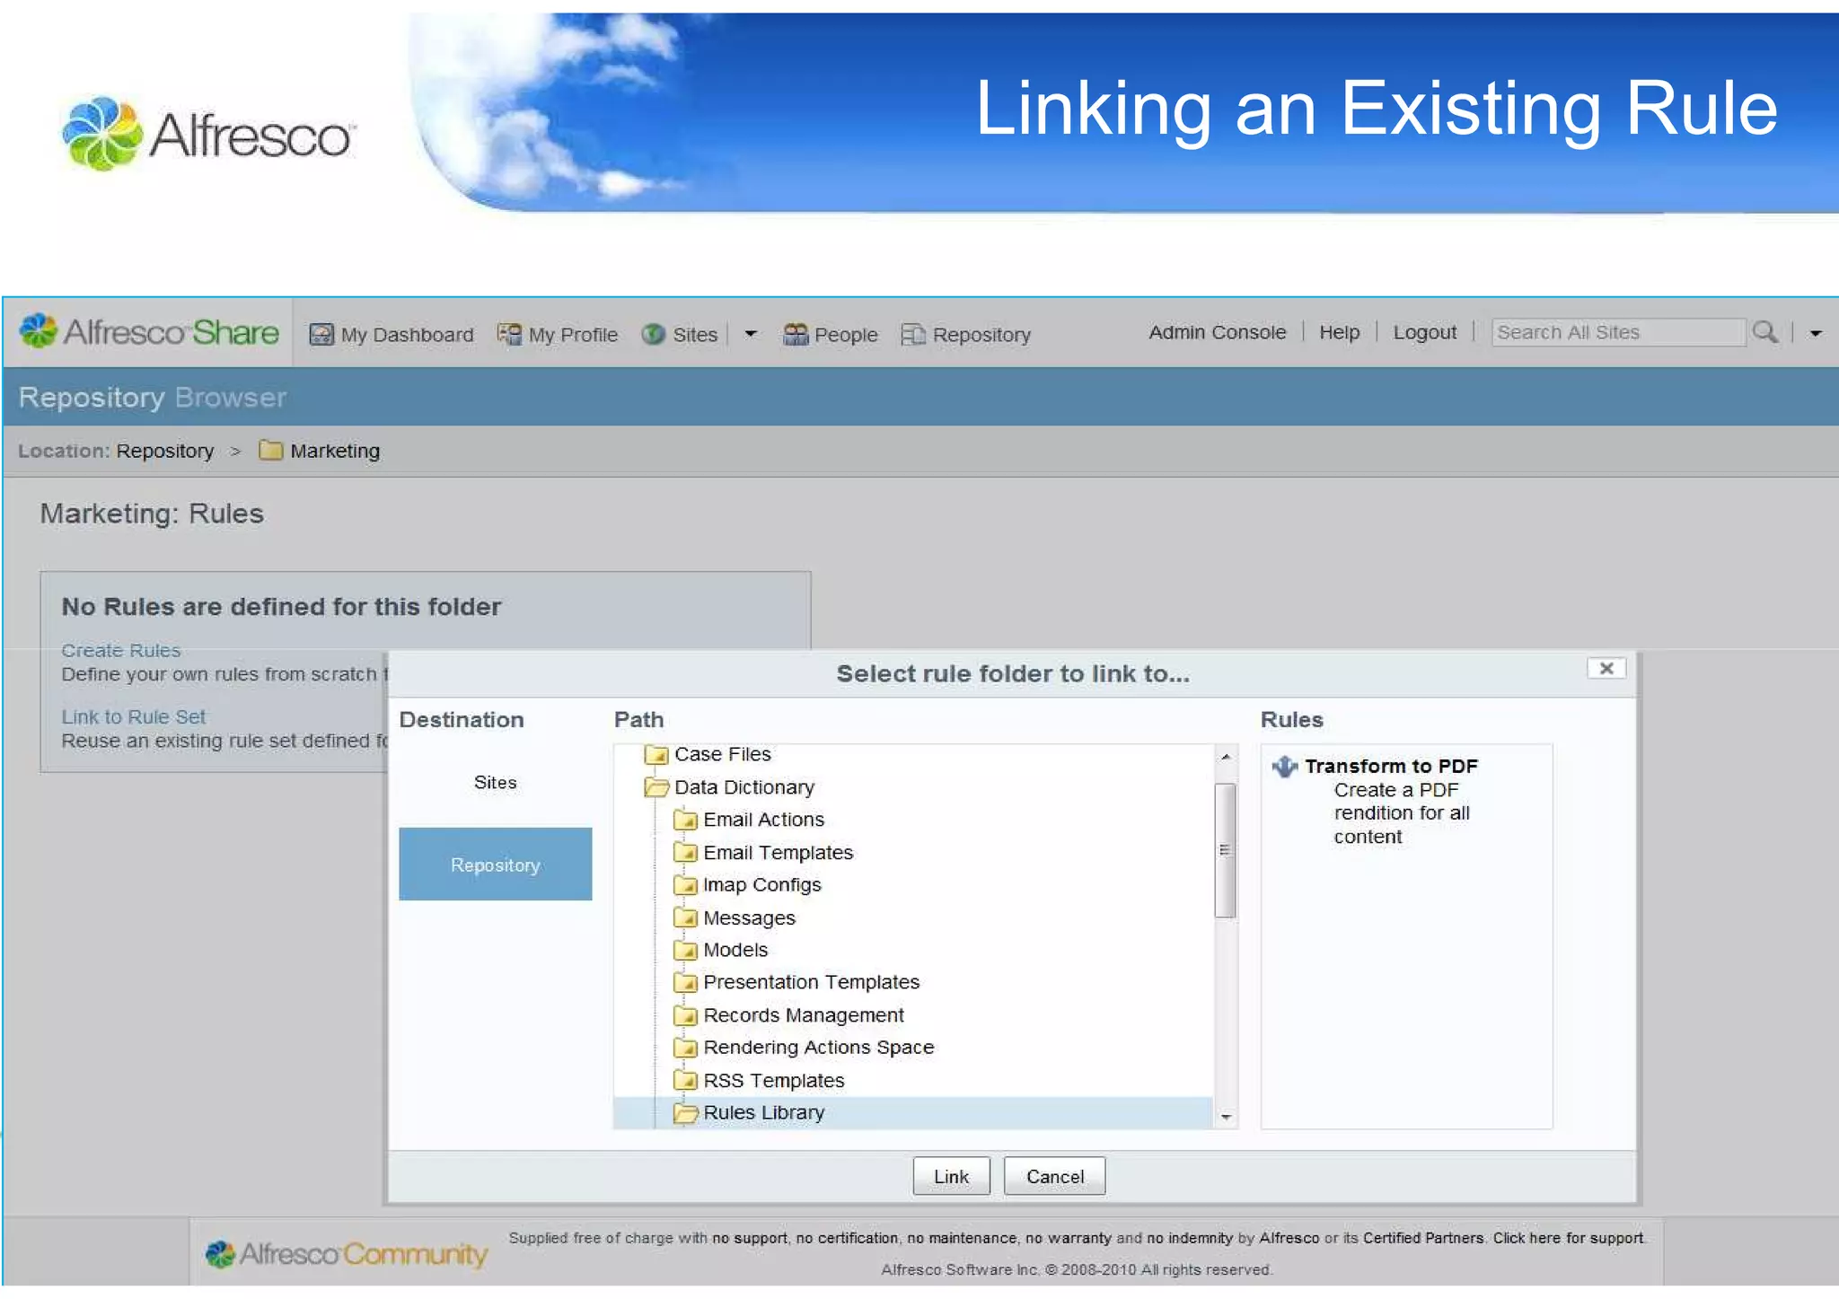Click the Case Files folder icon
The height and width of the screenshot is (1299, 1839).
[656, 754]
